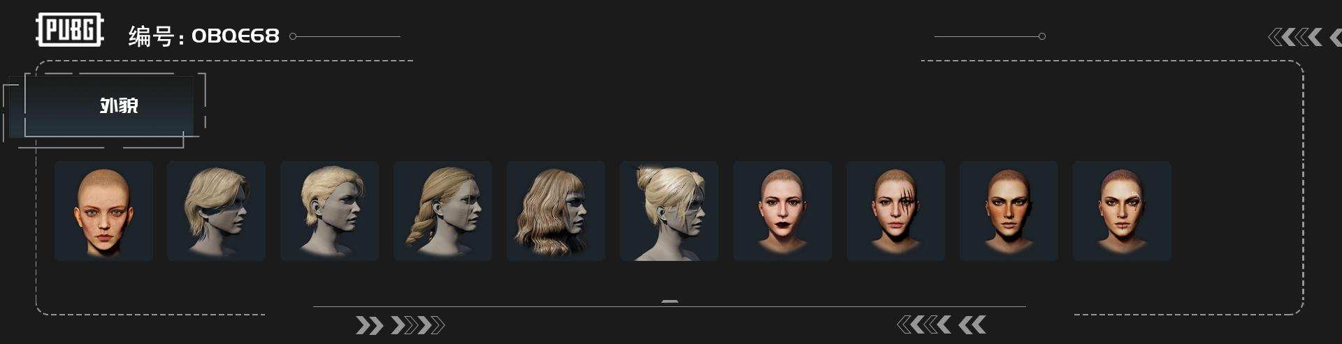1342x344 pixels.
Task: Select the short blonde bob hairstyle
Action: 216,211
